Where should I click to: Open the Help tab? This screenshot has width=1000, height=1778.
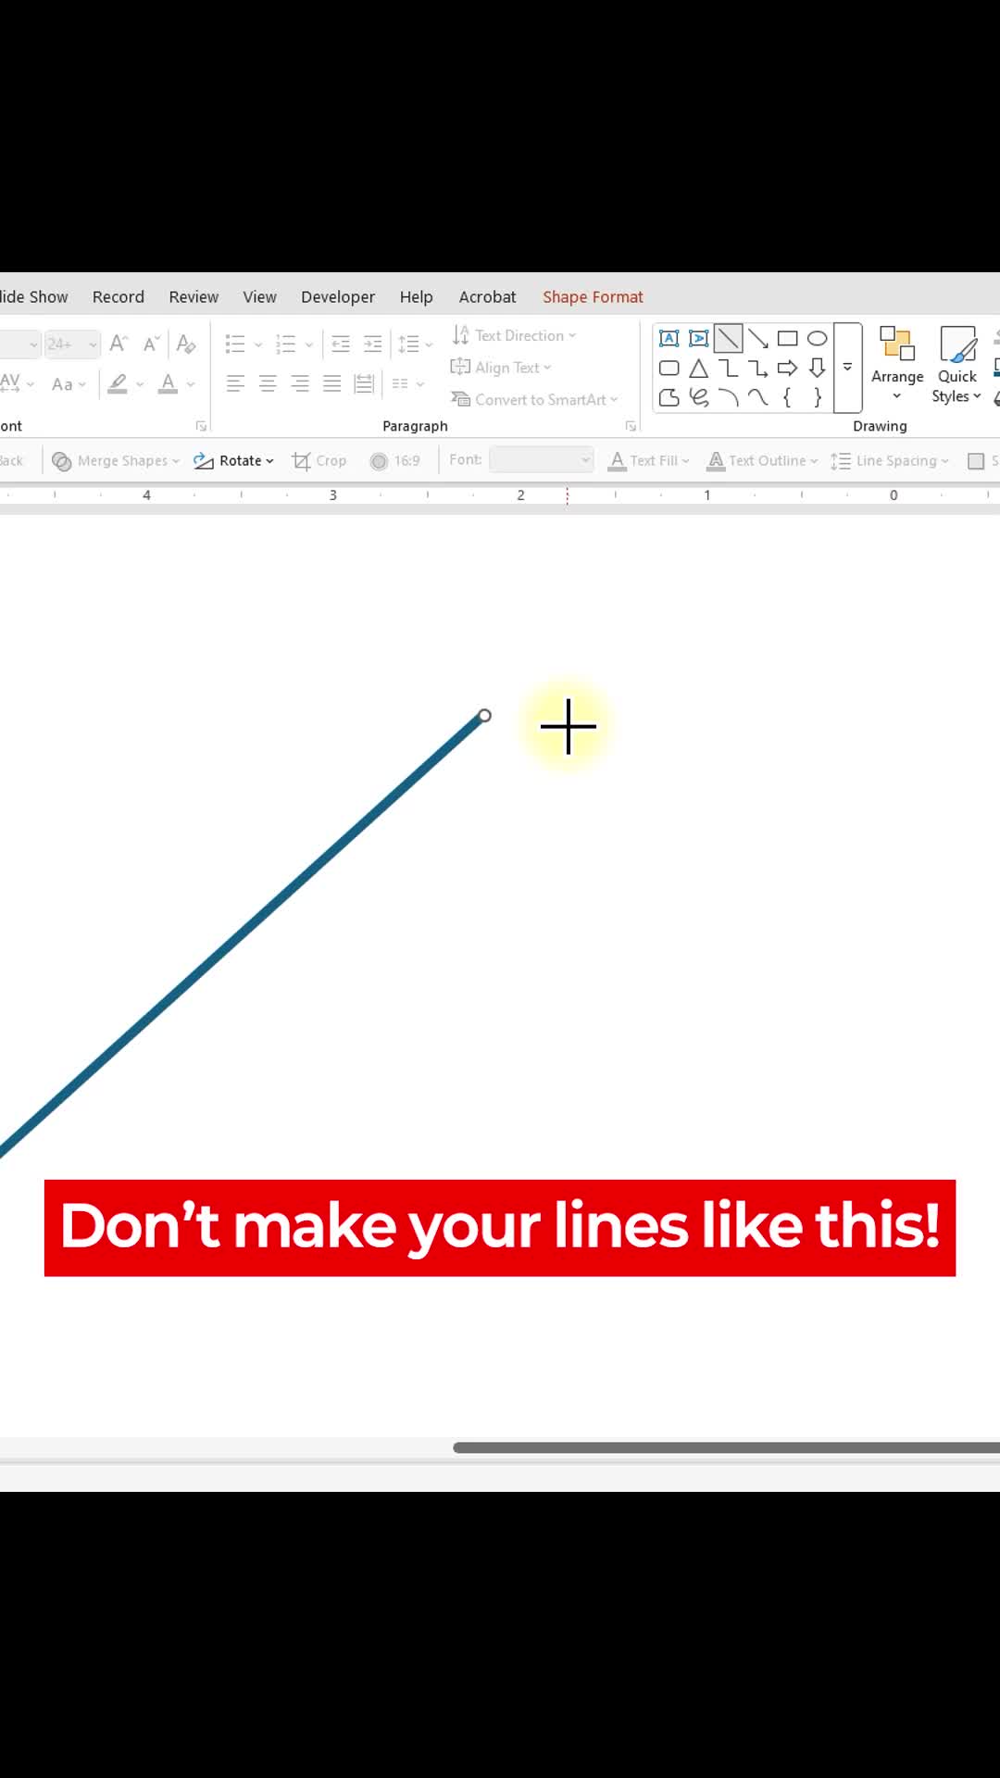(x=416, y=296)
